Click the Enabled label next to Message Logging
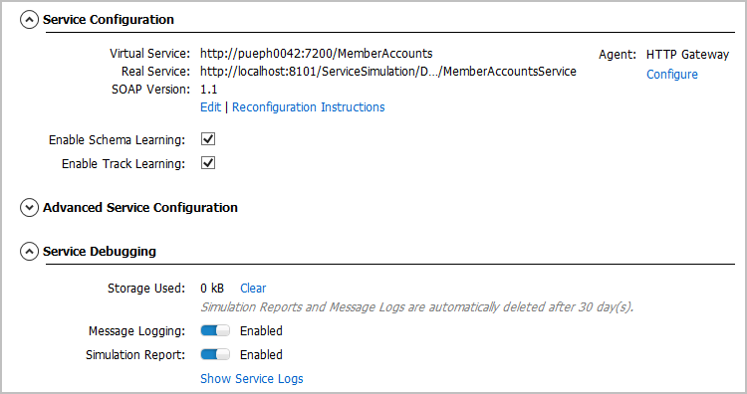Screen dimensions: 747x394 [261, 330]
